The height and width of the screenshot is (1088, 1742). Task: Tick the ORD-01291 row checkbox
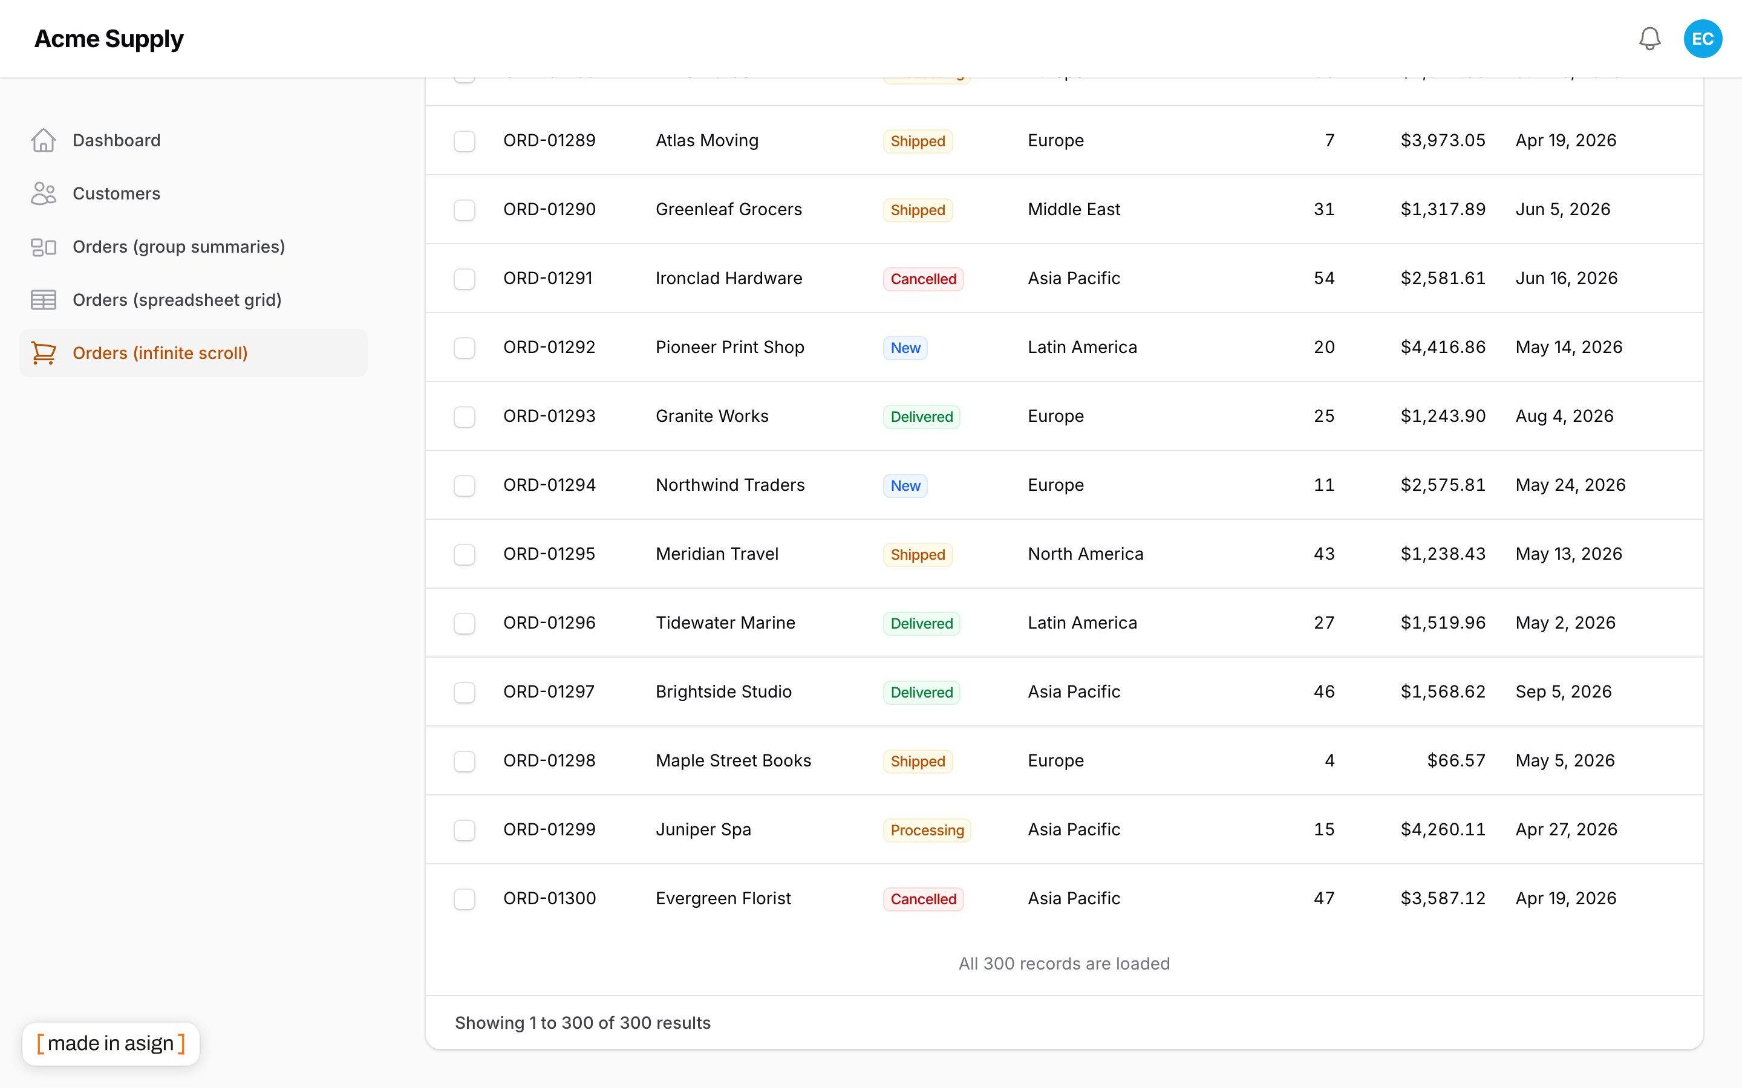click(x=465, y=279)
